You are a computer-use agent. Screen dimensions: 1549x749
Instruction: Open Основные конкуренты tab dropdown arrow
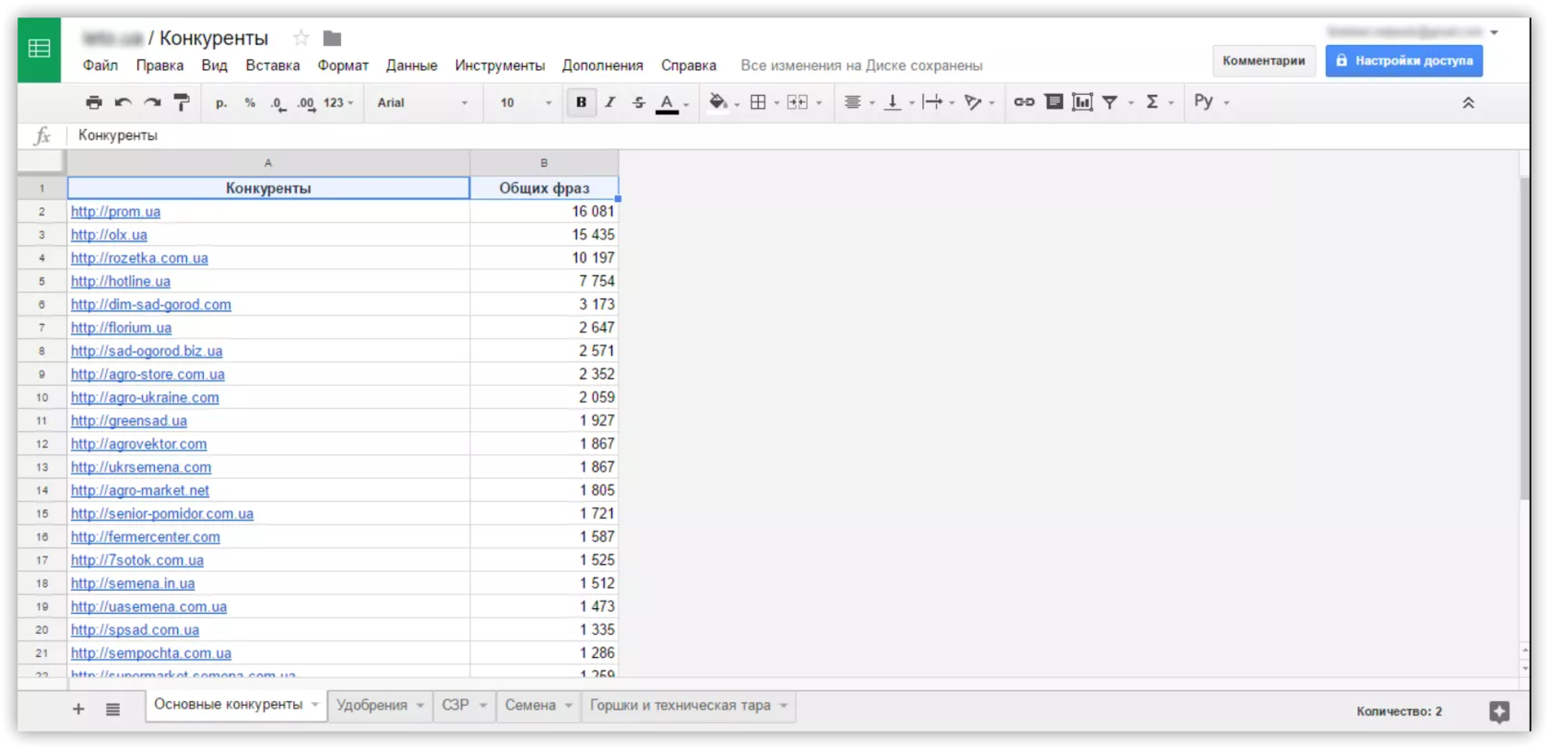(314, 705)
